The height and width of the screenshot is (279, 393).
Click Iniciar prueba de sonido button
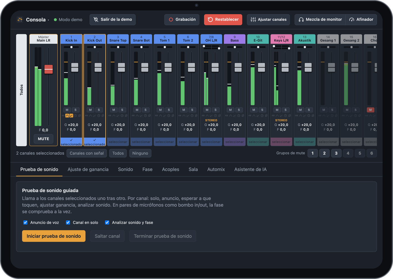coord(54,236)
